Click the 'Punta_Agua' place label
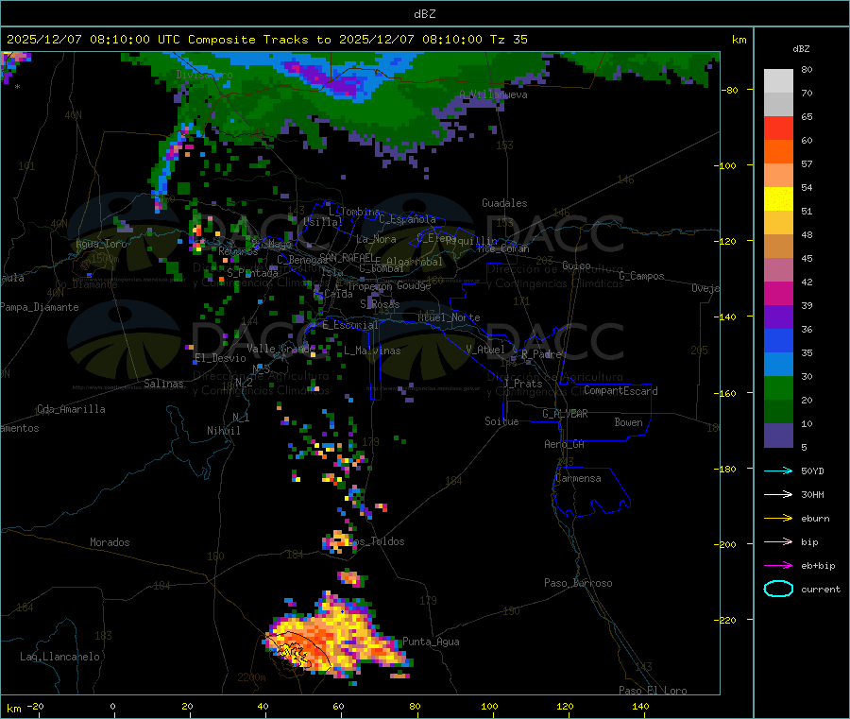850x719 pixels. 431,642
